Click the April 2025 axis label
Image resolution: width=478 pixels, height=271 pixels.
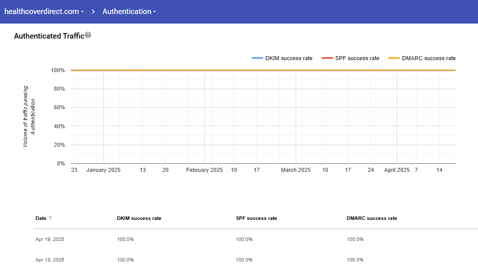coord(397,170)
